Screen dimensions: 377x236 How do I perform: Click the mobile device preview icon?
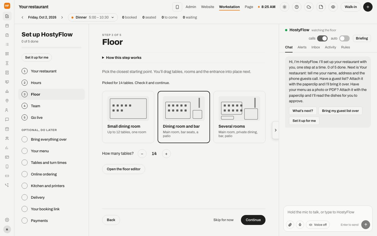coord(177,7)
